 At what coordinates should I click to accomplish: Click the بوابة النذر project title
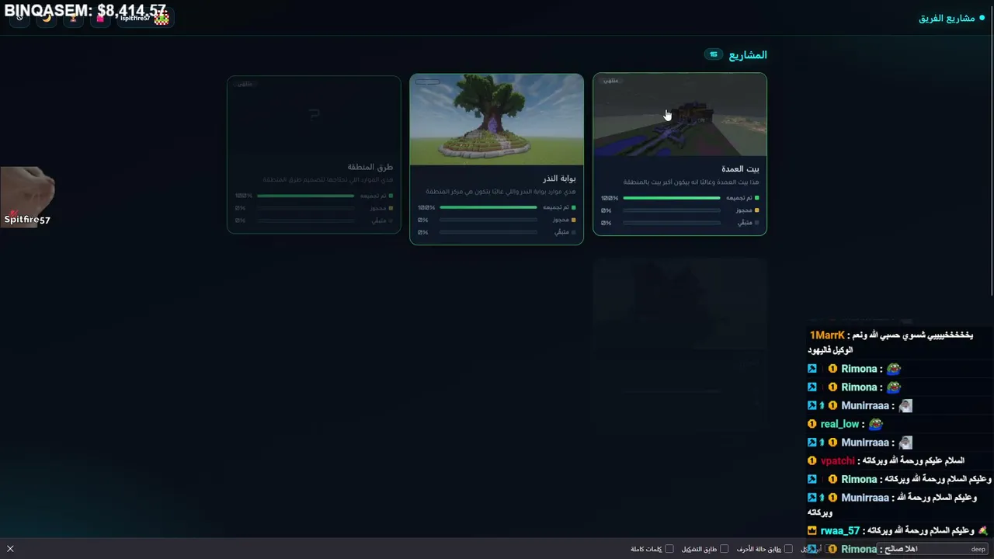(x=558, y=179)
